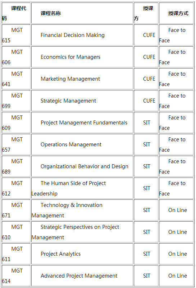
Task: Select the Financial Decision Making cell
Action: click(82, 35)
